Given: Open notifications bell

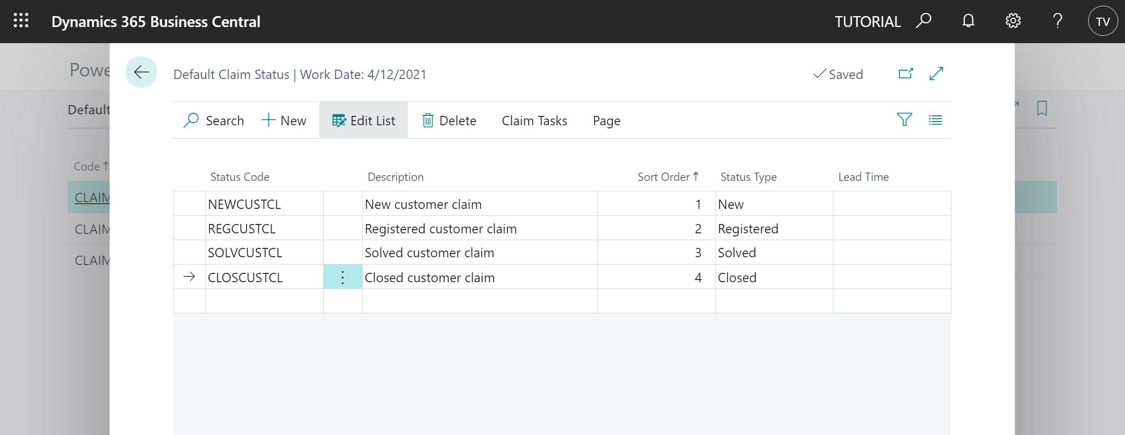Looking at the screenshot, I should click(968, 21).
